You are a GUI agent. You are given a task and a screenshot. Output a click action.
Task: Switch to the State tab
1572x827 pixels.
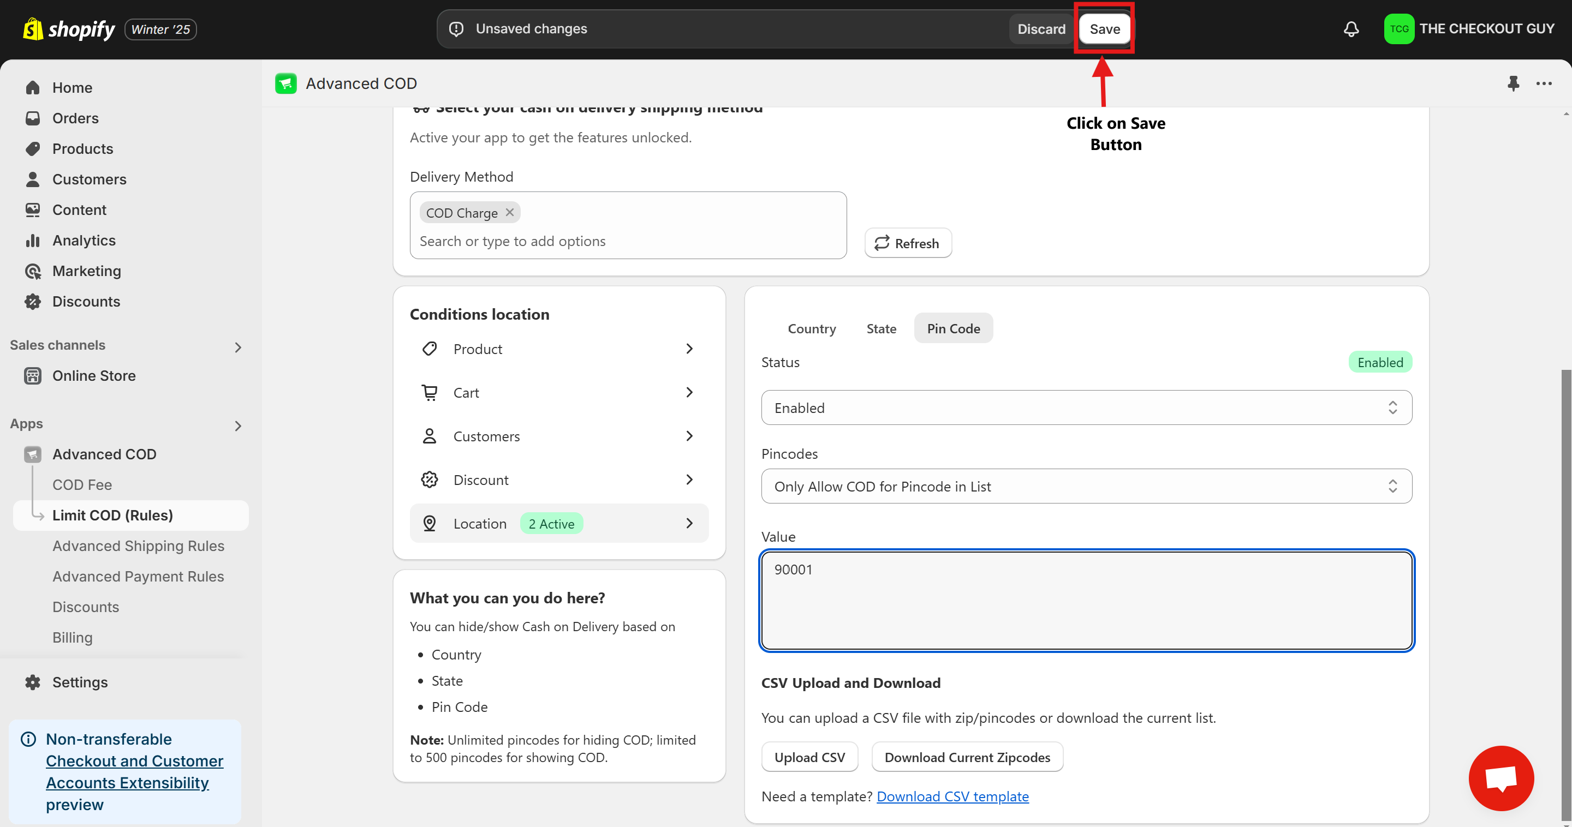[x=881, y=328]
